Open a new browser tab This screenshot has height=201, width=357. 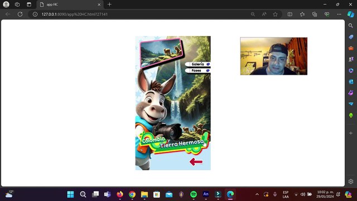pos(109,4)
